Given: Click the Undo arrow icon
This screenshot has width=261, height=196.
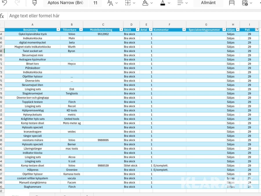Looking at the screenshot, I should pyautogui.click(x=5, y=3).
